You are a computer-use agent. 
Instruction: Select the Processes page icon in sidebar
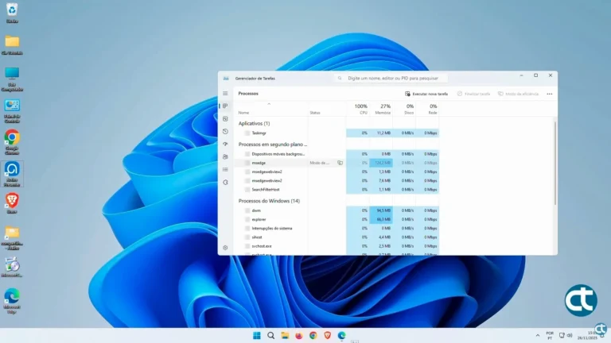(225, 106)
